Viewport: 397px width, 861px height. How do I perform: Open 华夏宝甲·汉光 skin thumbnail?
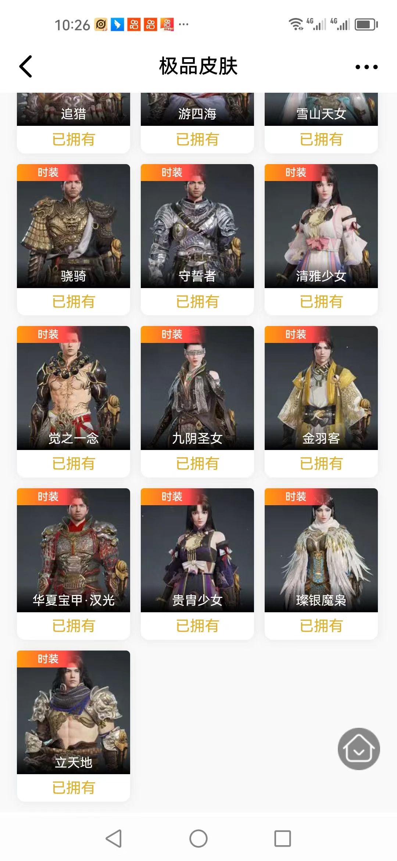point(74,550)
